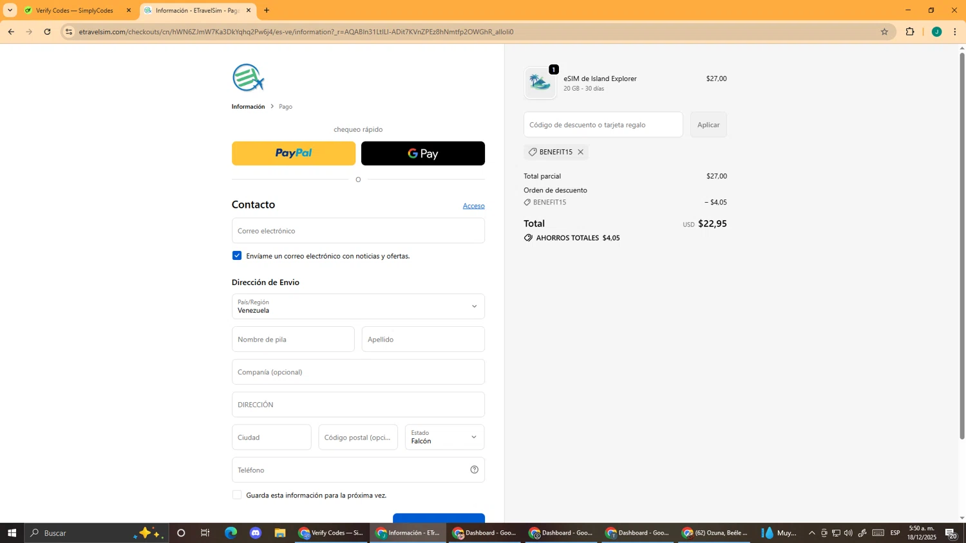
Task: Click the Aplicar button
Action: point(708,125)
